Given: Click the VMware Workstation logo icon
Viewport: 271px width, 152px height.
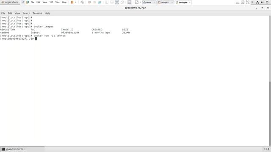Looking at the screenshot, I should [28, 2].
